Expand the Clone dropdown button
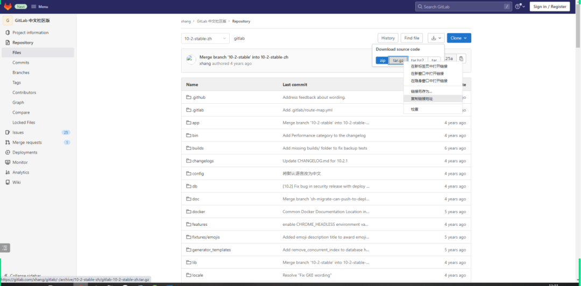581x286 pixels. [x=459, y=38]
